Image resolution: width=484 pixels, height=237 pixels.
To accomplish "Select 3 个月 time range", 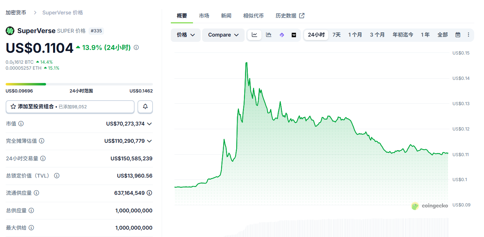I will pos(377,35).
